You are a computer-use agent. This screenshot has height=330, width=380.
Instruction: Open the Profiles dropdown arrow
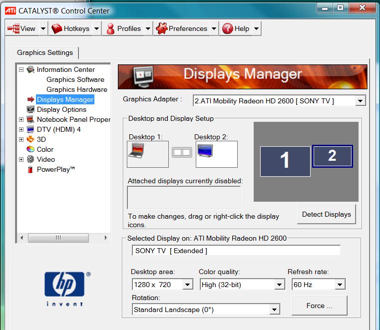(148, 28)
